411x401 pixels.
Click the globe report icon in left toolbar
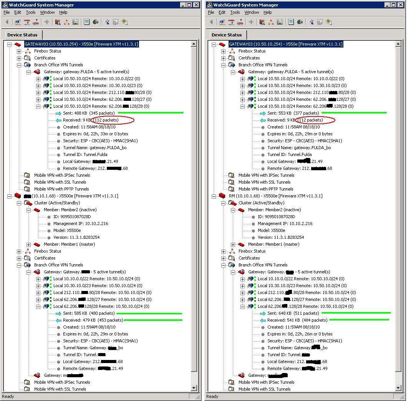pyautogui.click(x=96, y=22)
